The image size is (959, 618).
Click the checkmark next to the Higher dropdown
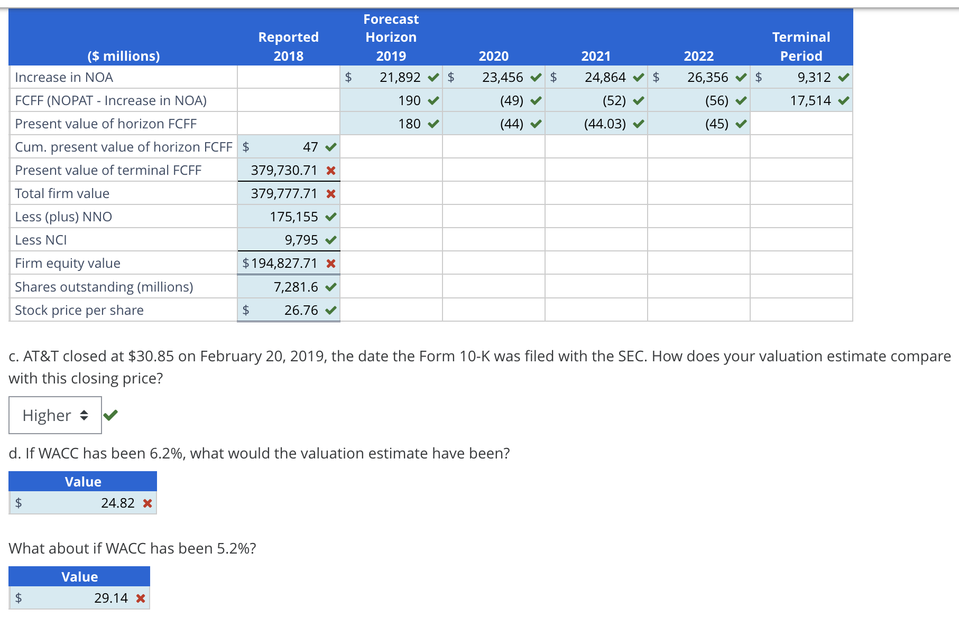tap(110, 416)
